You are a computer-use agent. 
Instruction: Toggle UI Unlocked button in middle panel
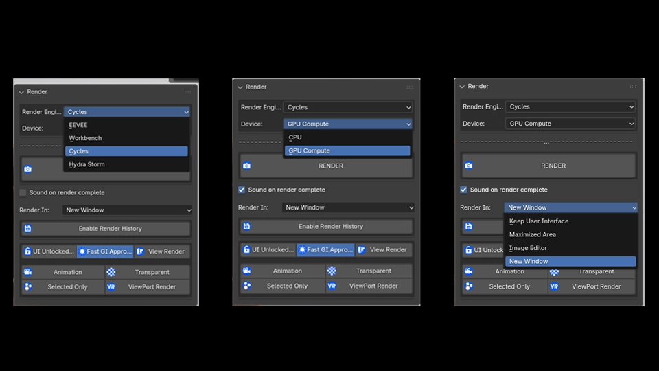point(268,249)
